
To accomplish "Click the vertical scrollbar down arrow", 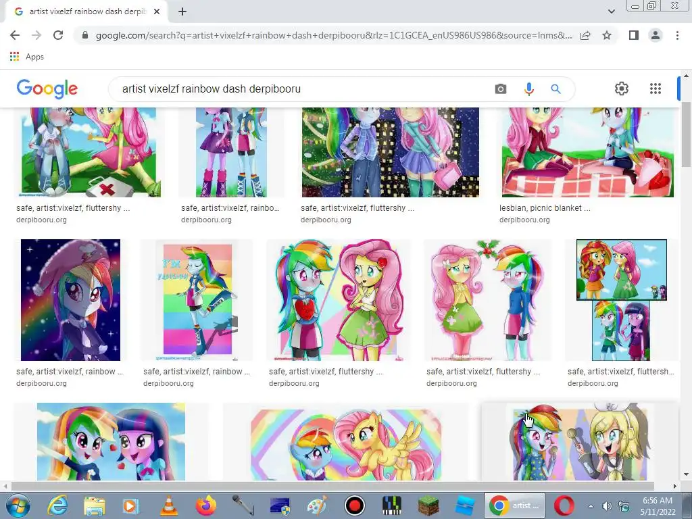I will point(686,474).
